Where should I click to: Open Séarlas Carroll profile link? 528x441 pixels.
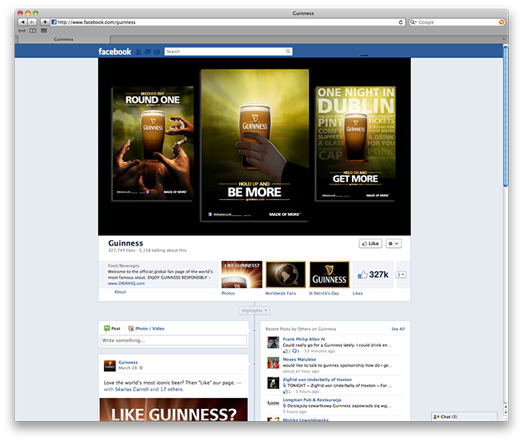point(132,389)
